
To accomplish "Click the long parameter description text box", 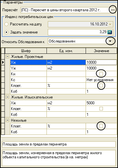I will [x=59, y=158].
